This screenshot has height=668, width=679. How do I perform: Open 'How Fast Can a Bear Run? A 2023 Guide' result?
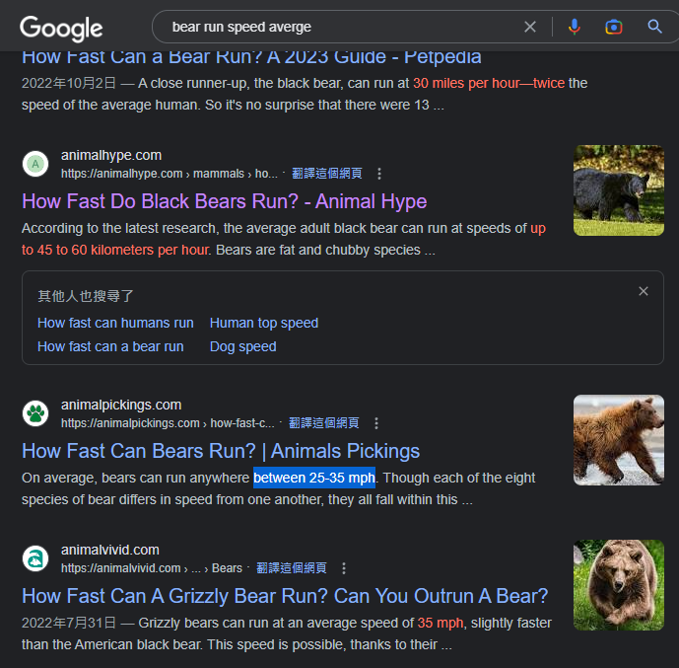point(251,57)
